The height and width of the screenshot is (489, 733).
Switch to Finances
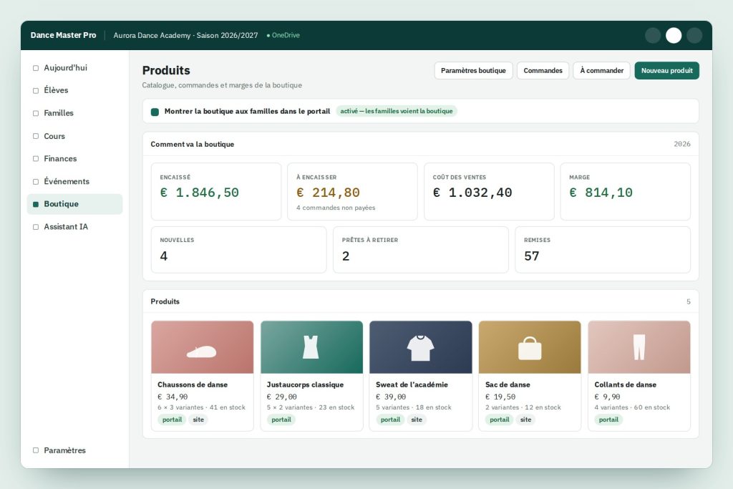click(74, 158)
